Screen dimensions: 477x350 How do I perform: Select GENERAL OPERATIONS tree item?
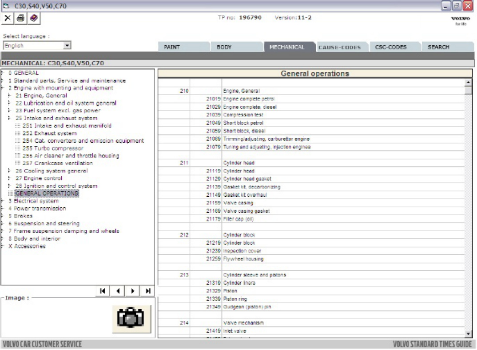coord(47,193)
